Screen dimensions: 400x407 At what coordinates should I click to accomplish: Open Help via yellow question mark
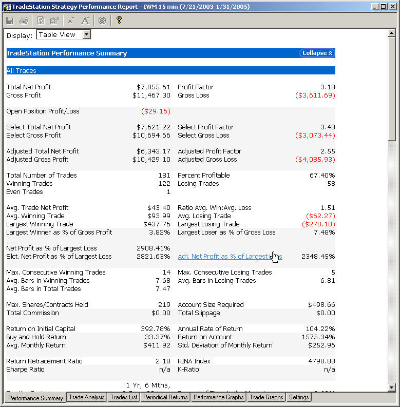119,20
